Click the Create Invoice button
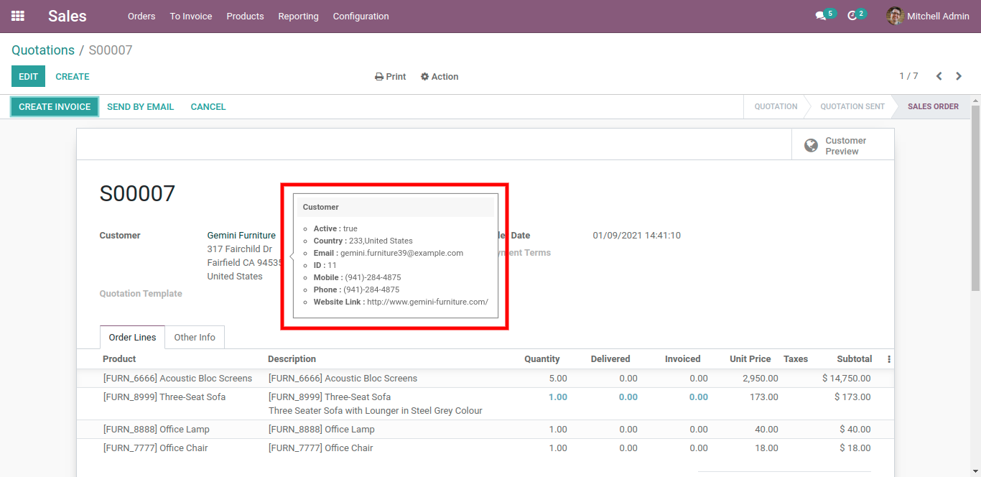The height and width of the screenshot is (477, 981). (x=55, y=107)
